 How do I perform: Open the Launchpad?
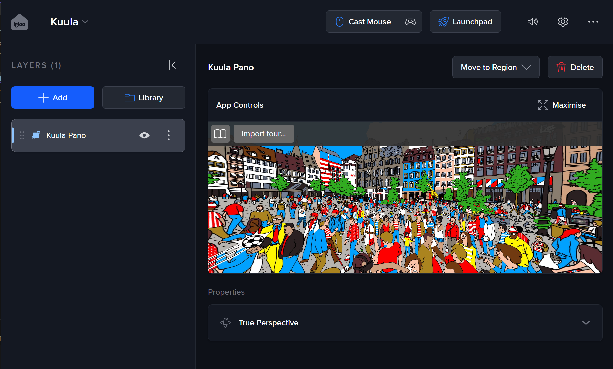coord(465,22)
